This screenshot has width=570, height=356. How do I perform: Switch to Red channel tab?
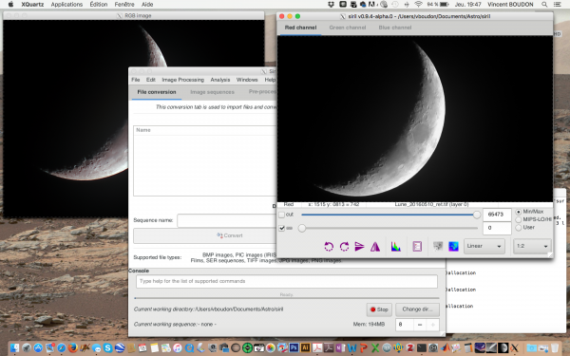[x=300, y=28]
